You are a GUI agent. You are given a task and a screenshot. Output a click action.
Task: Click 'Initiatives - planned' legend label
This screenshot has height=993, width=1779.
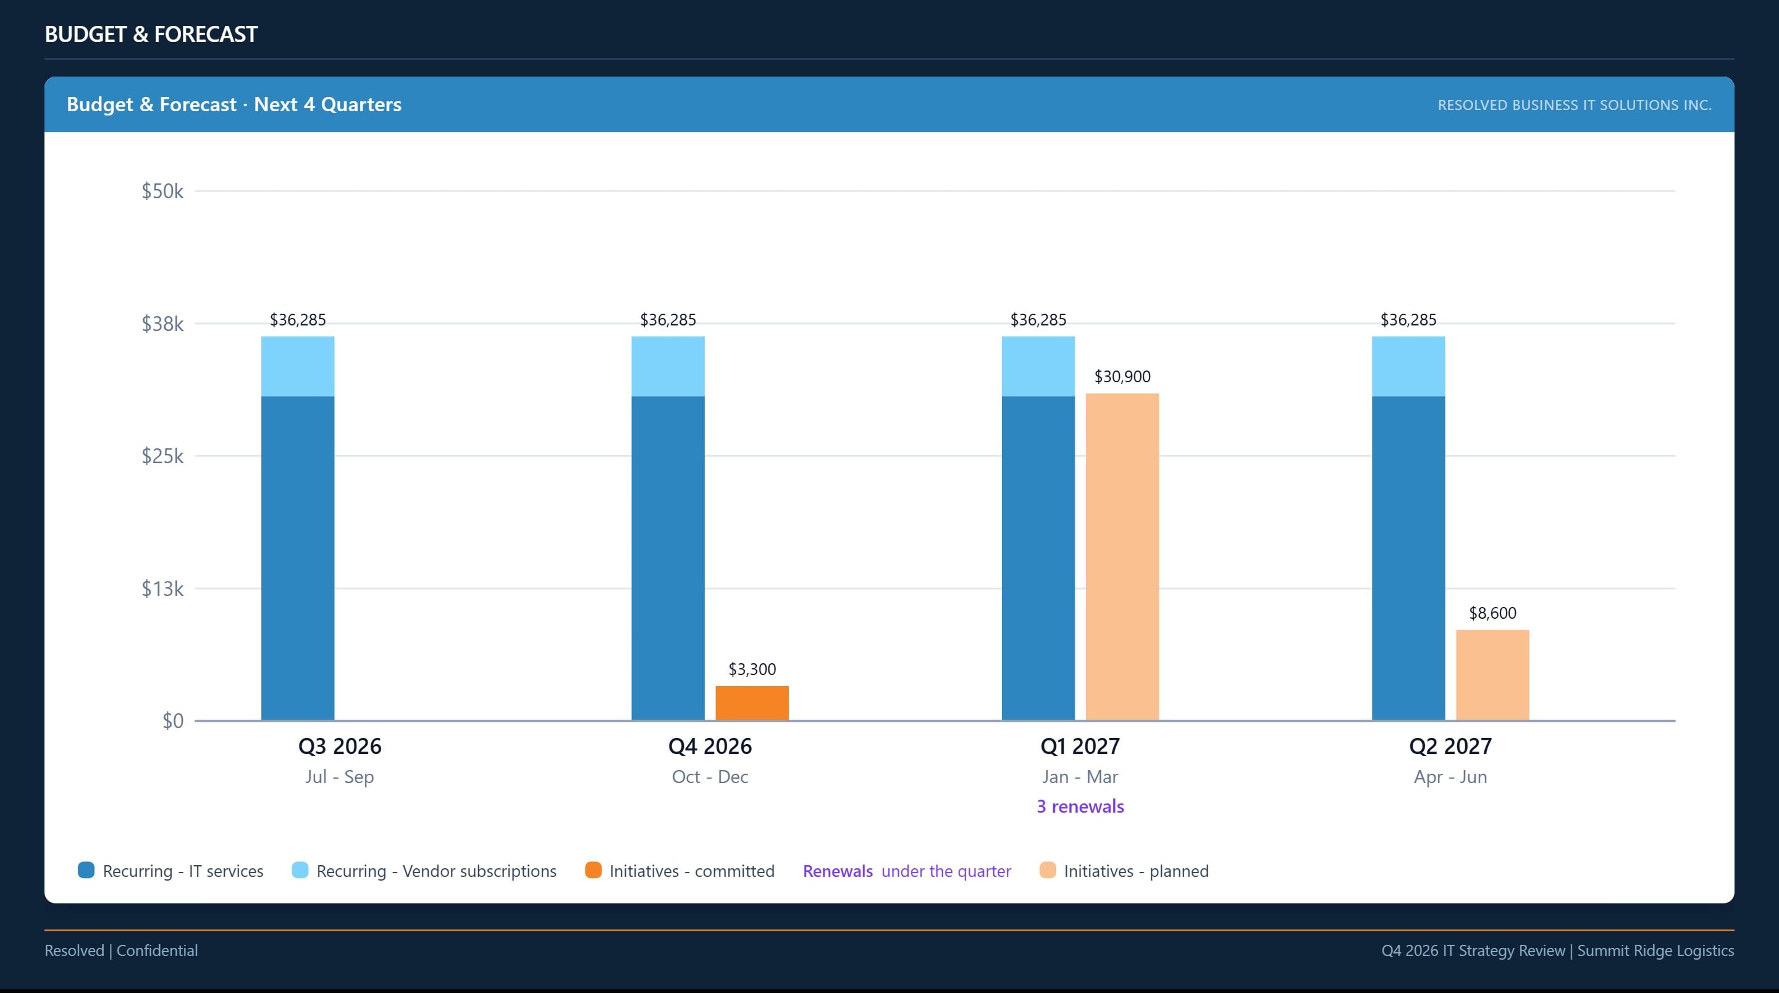point(1136,871)
